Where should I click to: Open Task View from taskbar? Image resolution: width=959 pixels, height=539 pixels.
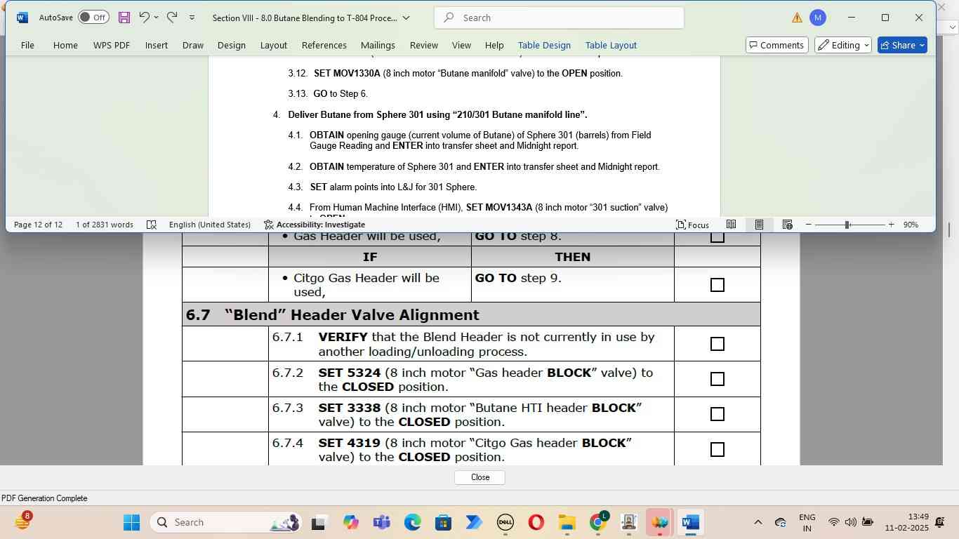point(319,522)
